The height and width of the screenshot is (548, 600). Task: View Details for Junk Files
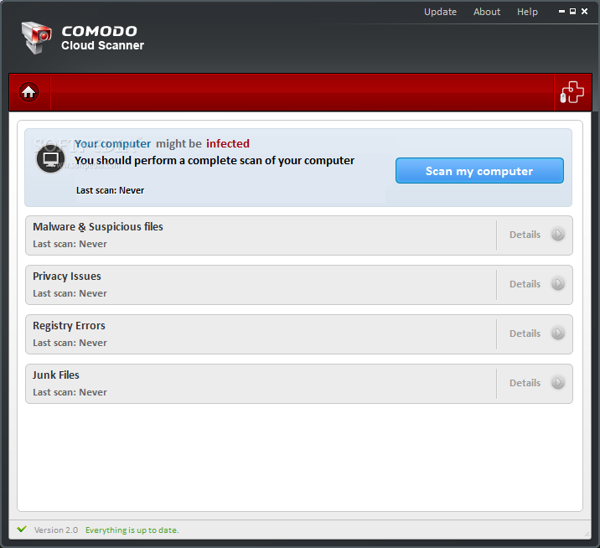pos(525,383)
